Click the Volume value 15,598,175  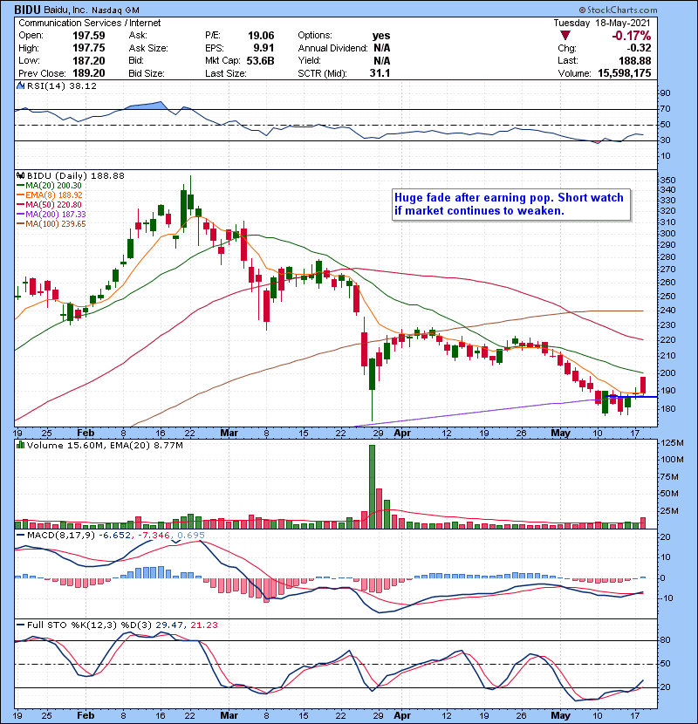pos(624,73)
